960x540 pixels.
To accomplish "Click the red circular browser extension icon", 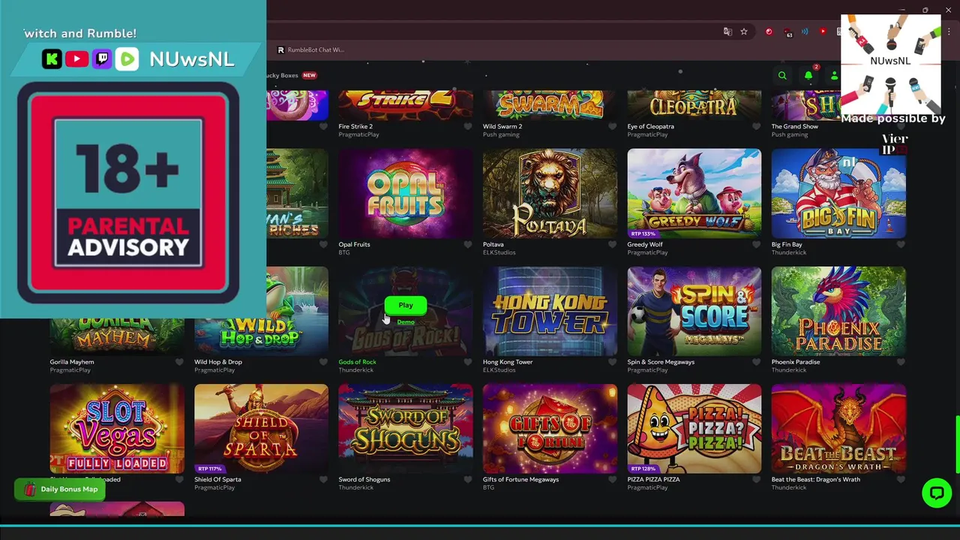I will click(x=769, y=31).
